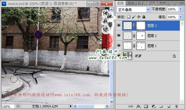The width and height of the screenshot is (186, 110).
Task: Click the mask link icon of 图层 2
Action: click(134, 36)
